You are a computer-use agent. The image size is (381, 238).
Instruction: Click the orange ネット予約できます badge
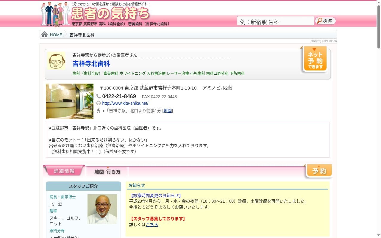tap(315, 59)
